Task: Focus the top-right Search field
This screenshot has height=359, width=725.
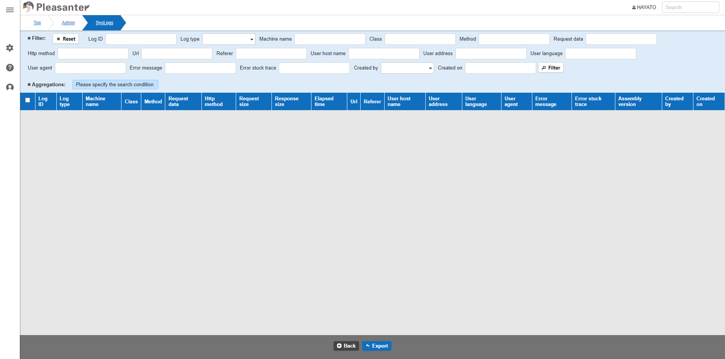Action: [690, 7]
